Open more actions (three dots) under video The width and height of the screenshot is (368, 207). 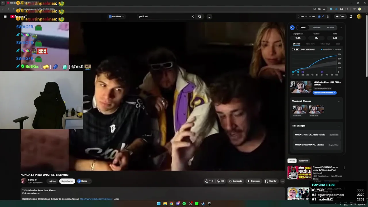click(283, 181)
